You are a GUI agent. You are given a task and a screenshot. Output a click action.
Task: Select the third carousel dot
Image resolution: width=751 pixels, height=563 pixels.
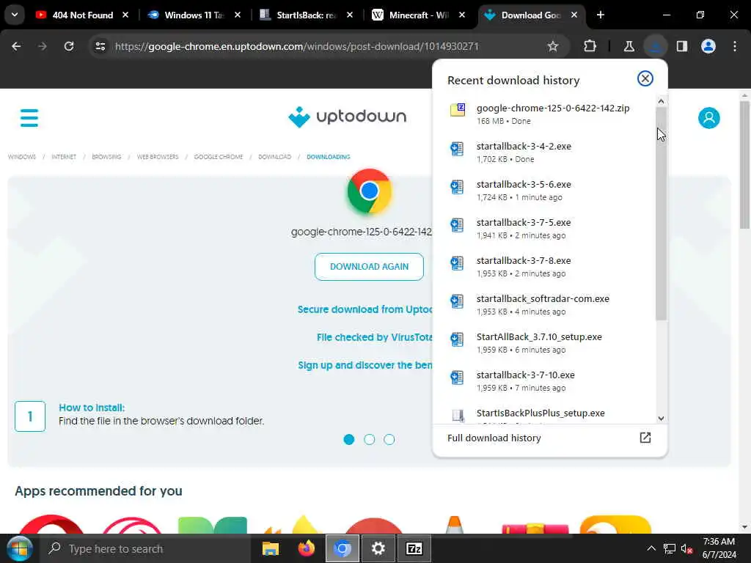click(389, 440)
